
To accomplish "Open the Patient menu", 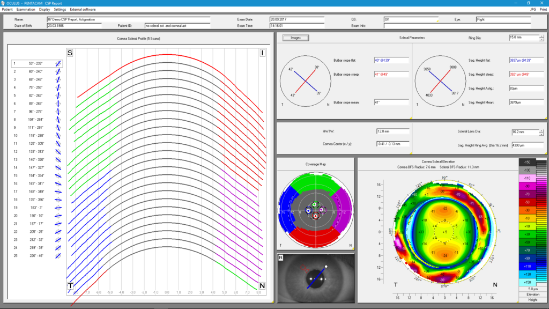I will click(7, 10).
